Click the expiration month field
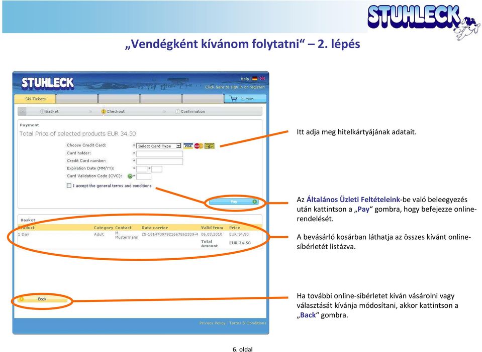 pos(142,169)
